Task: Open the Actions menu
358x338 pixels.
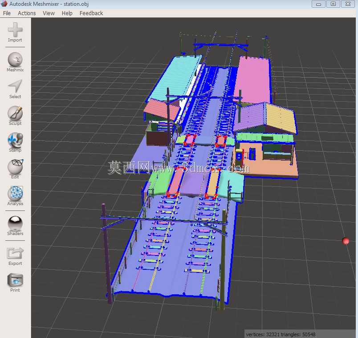Action: pos(27,13)
